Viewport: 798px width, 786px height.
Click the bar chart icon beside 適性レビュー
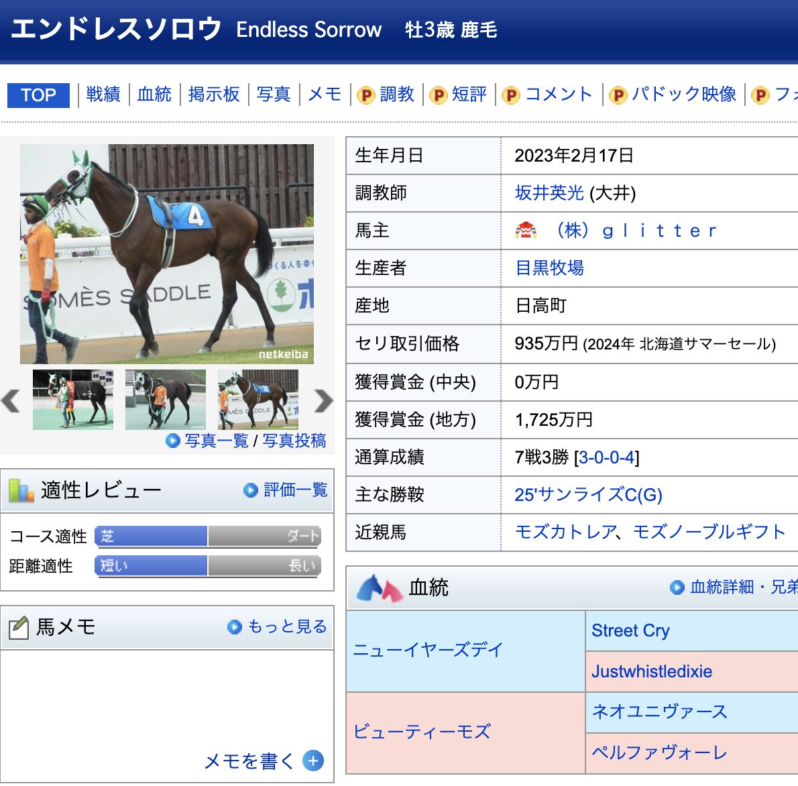21,491
